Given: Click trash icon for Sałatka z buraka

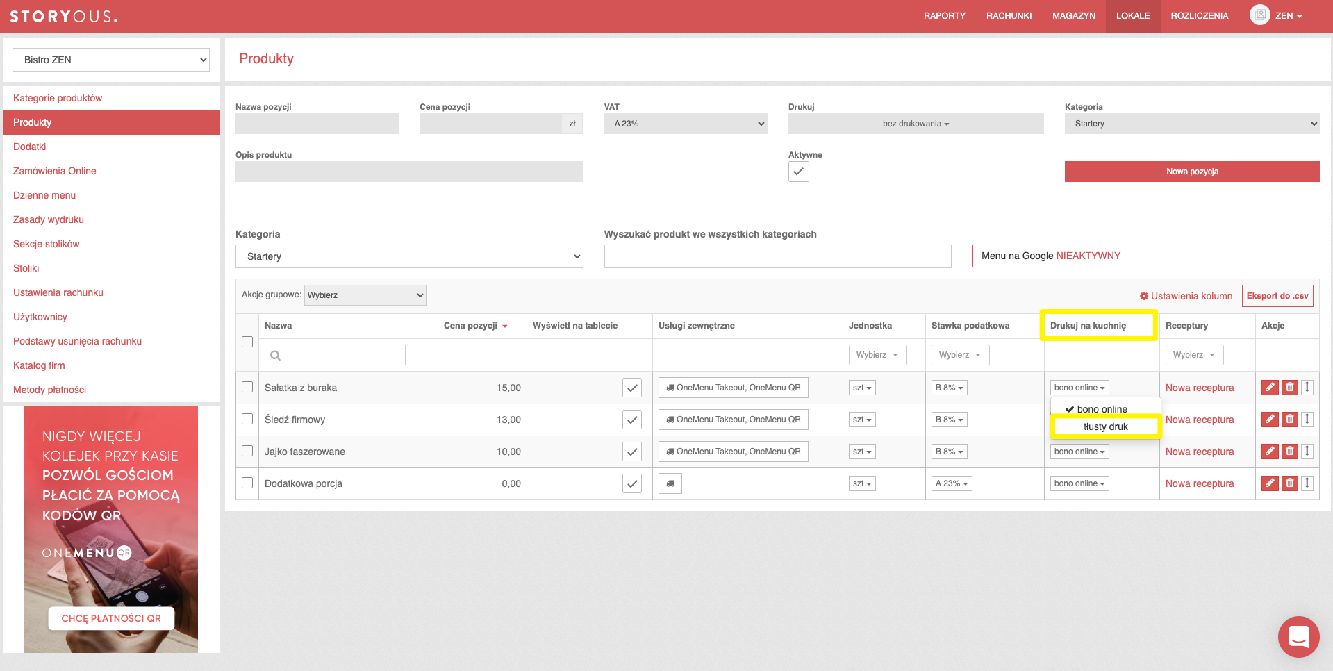Looking at the screenshot, I should (1289, 388).
